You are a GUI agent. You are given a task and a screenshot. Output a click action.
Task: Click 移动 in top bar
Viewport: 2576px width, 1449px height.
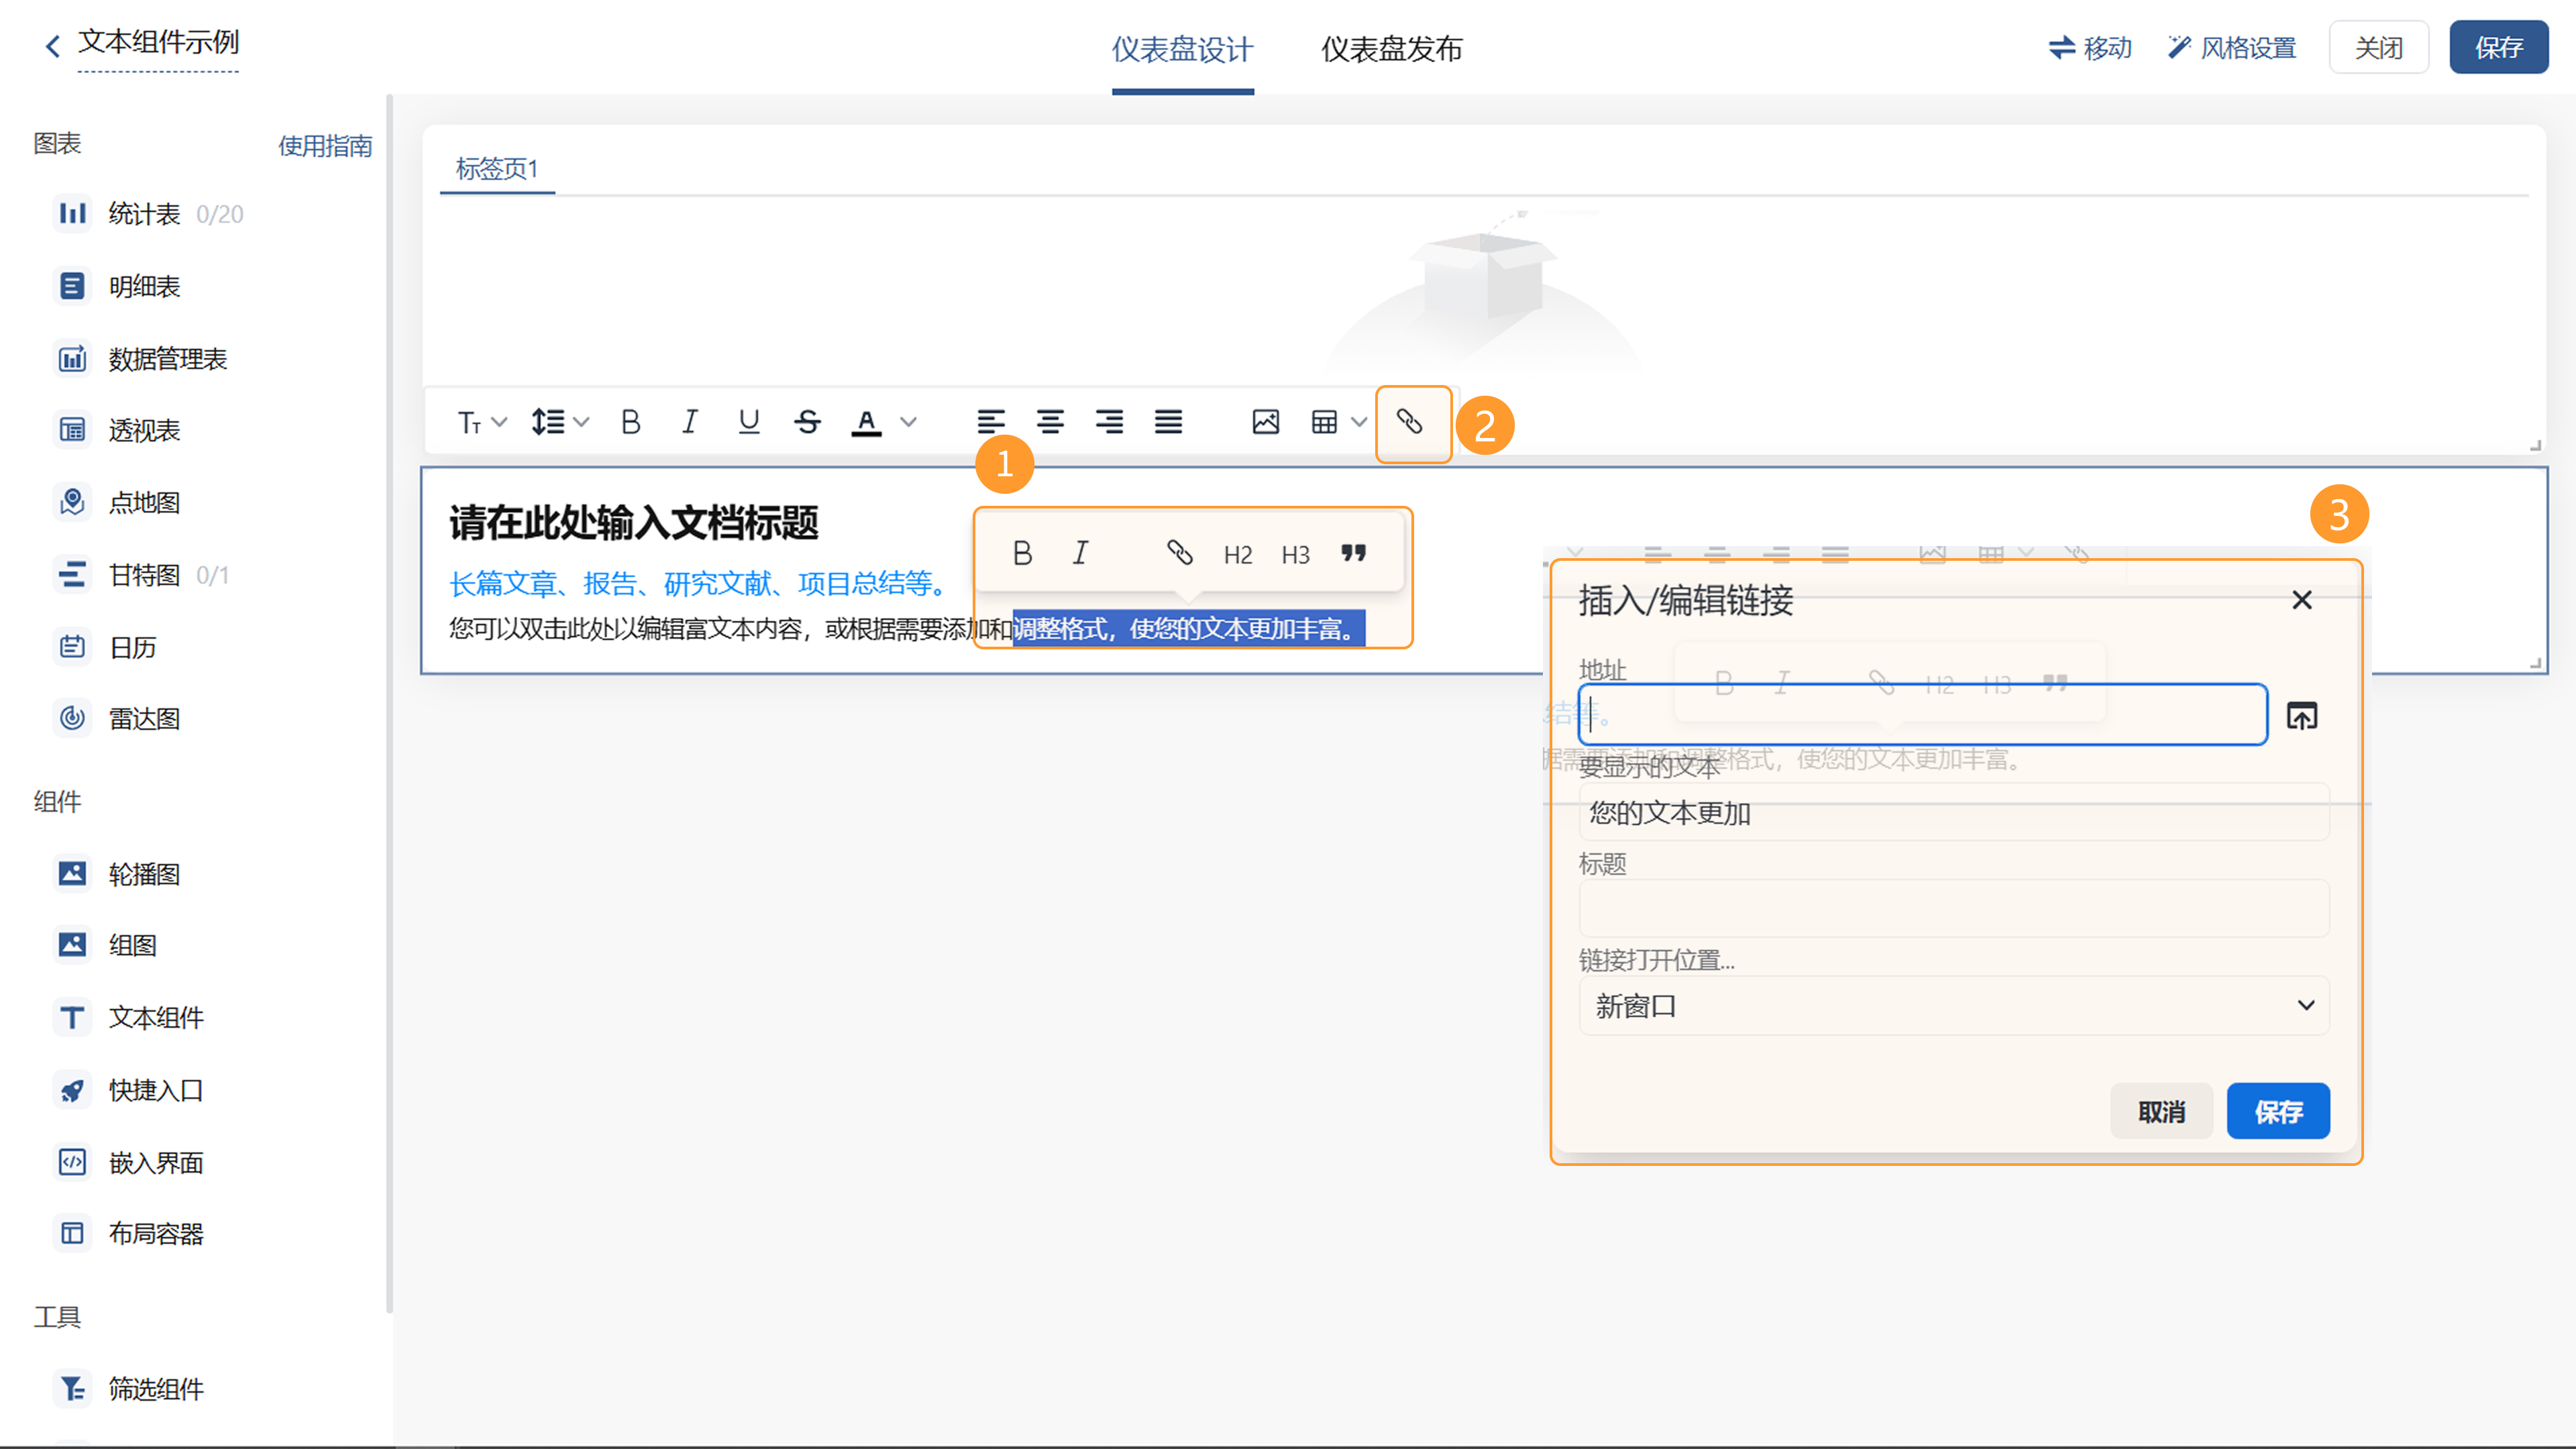[2090, 47]
